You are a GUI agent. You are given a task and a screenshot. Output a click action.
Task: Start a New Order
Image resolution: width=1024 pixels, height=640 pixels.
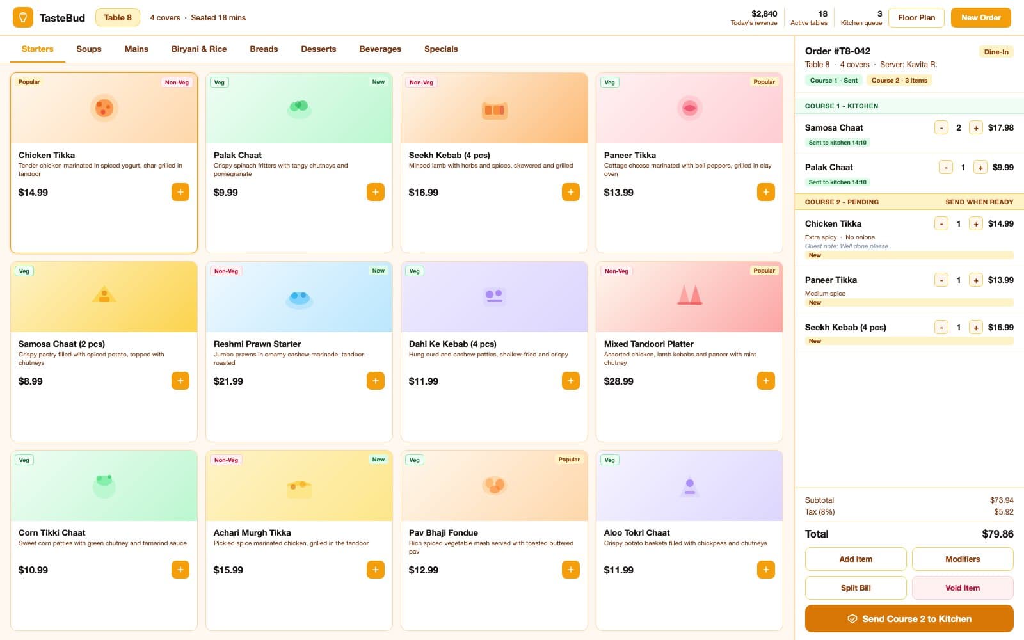click(x=980, y=17)
